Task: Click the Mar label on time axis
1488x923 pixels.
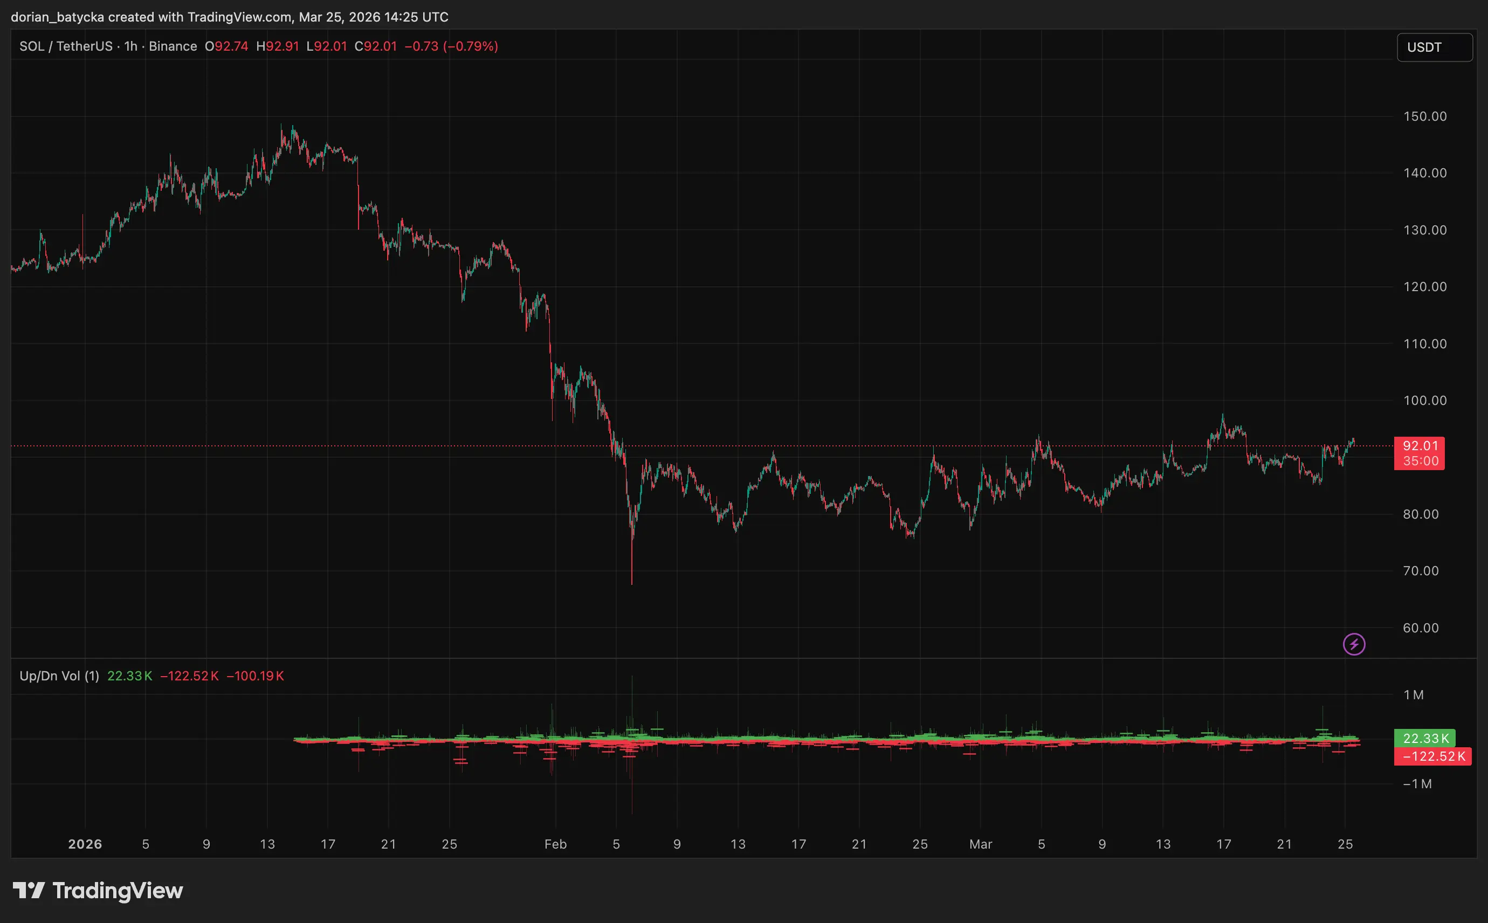Action: coord(981,844)
